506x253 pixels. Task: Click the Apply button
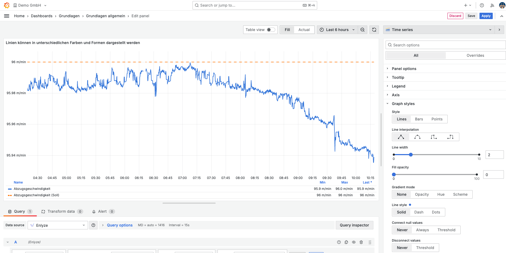486,16
